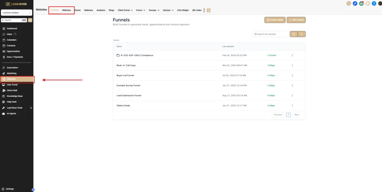Click the phone dialer icon in top bar
Viewport: 382px width, 192px height.
pyautogui.click(x=349, y=3)
